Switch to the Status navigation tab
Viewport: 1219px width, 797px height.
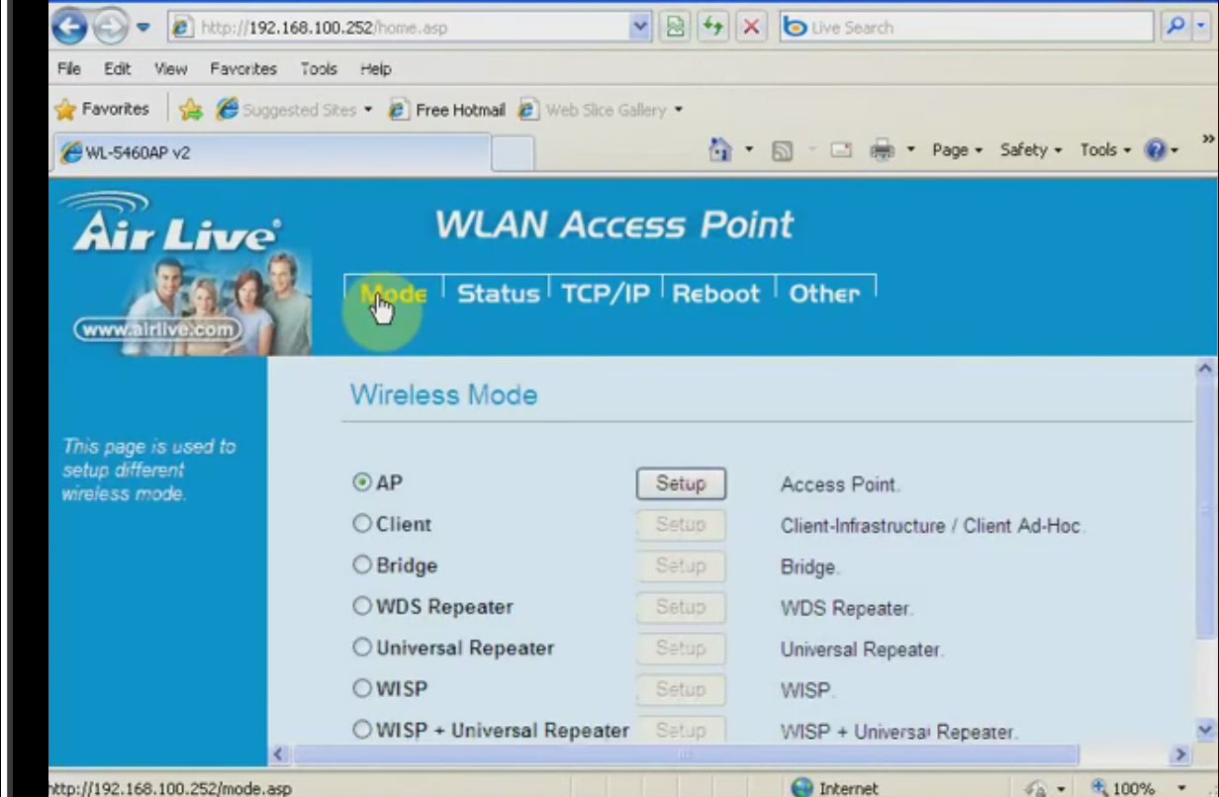(498, 294)
